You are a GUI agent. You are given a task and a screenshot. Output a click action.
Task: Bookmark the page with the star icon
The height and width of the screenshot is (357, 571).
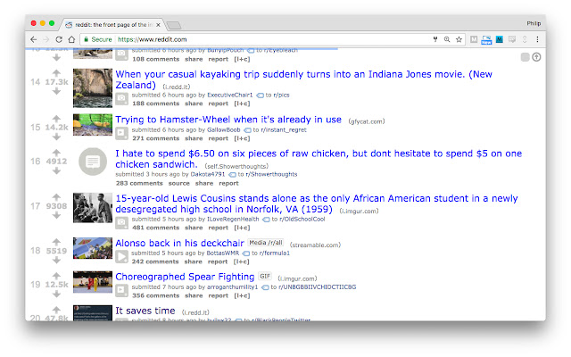(459, 39)
